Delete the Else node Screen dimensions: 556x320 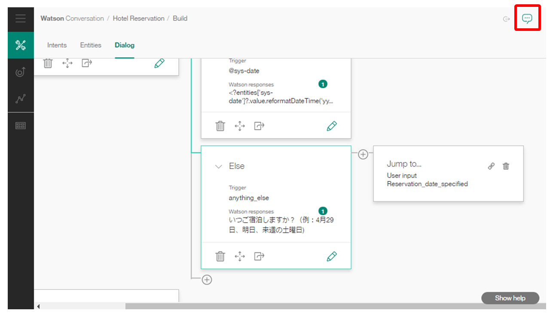point(220,257)
